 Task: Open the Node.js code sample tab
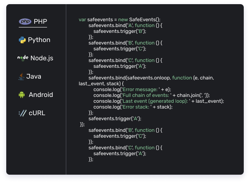tap(42, 58)
